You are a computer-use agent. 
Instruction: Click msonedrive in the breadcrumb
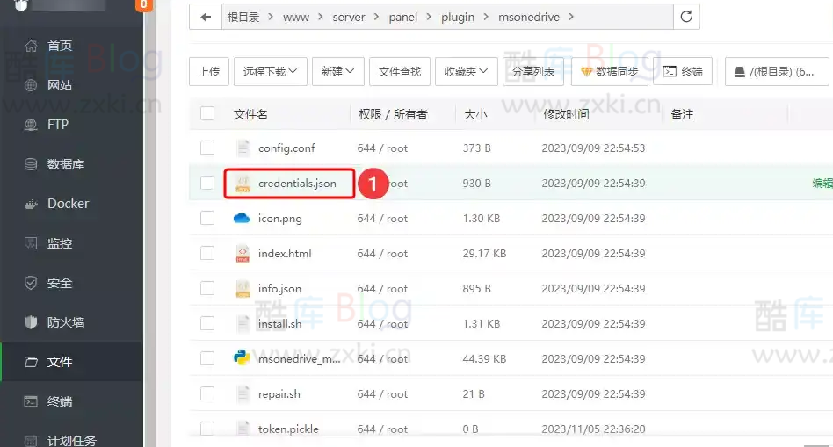[529, 18]
